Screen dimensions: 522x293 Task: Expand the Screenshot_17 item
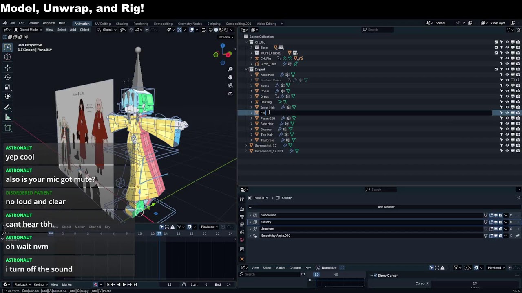pos(246,145)
